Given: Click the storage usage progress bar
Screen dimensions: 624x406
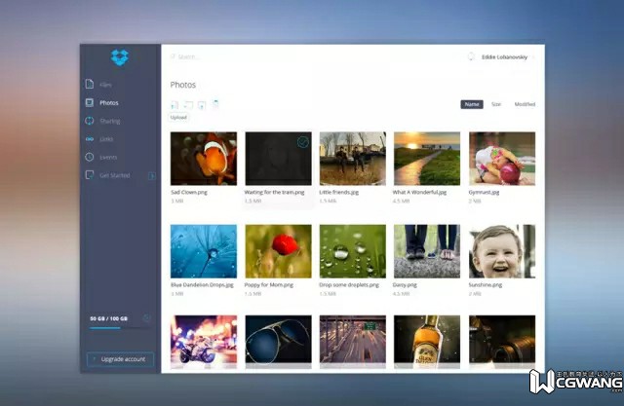Looking at the screenshot, I should (115, 328).
